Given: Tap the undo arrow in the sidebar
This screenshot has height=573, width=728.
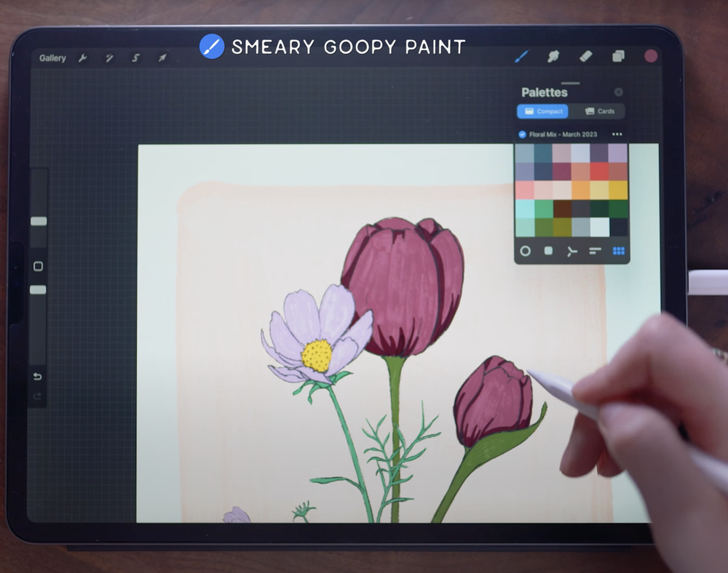Looking at the screenshot, I should click(36, 376).
